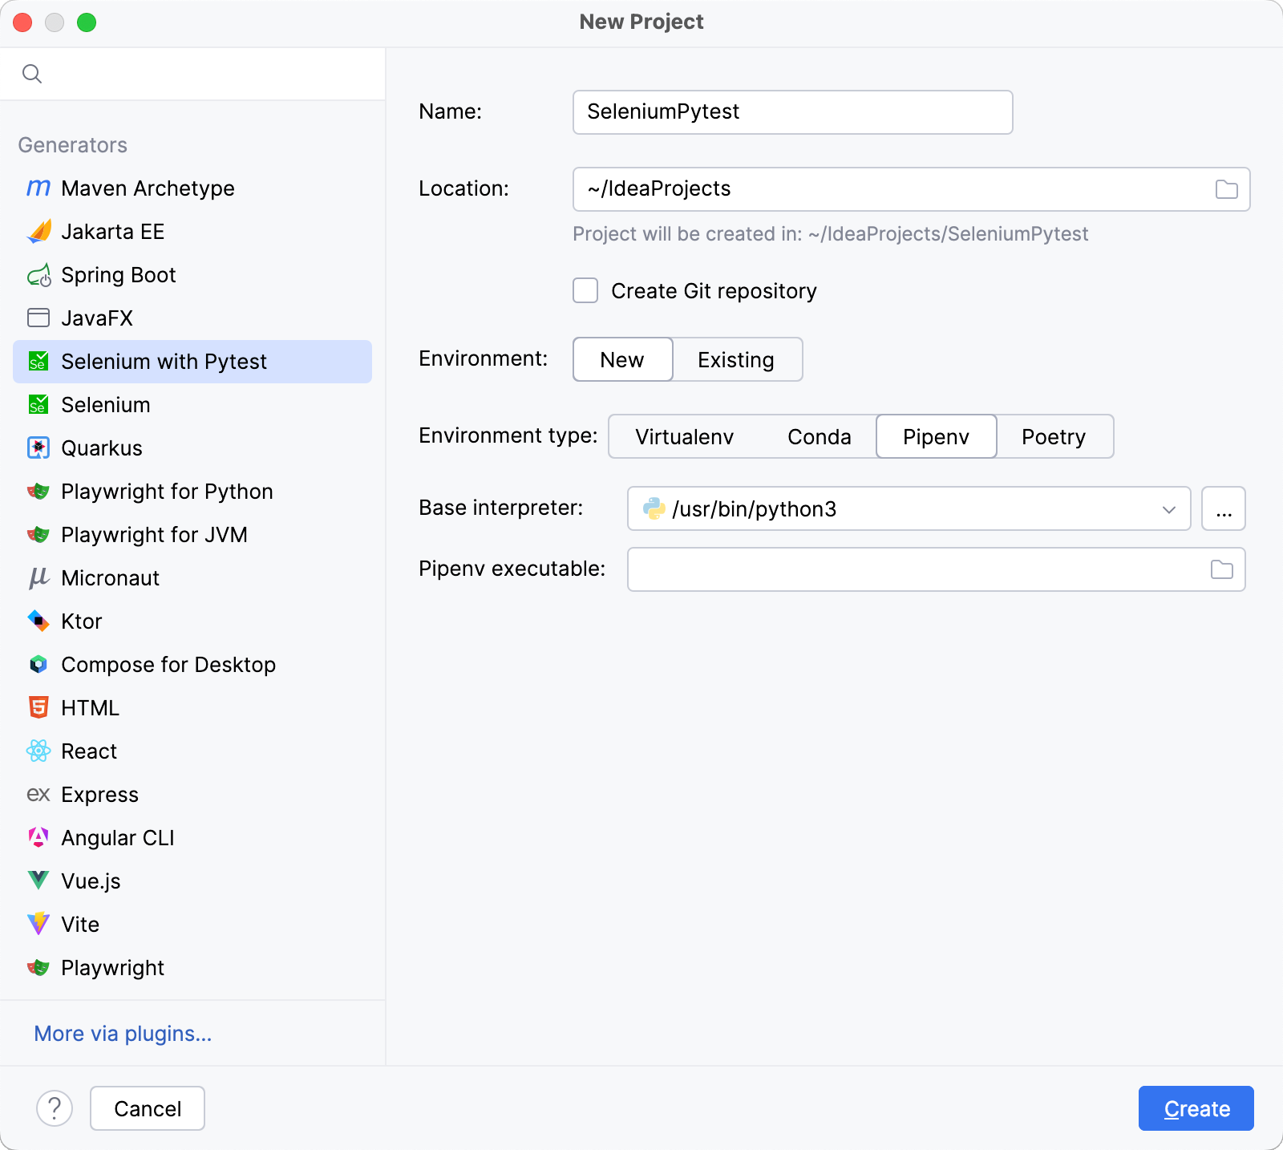
Task: Select the Playwright for Python mask icon
Action: [x=38, y=491]
